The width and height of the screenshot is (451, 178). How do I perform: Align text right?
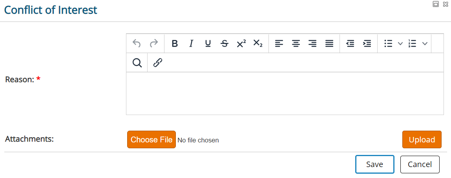click(x=312, y=43)
